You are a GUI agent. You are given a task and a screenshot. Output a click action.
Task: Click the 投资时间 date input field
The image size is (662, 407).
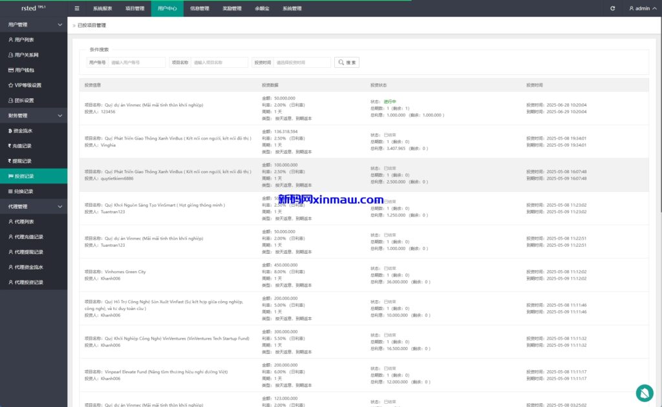(x=302, y=63)
